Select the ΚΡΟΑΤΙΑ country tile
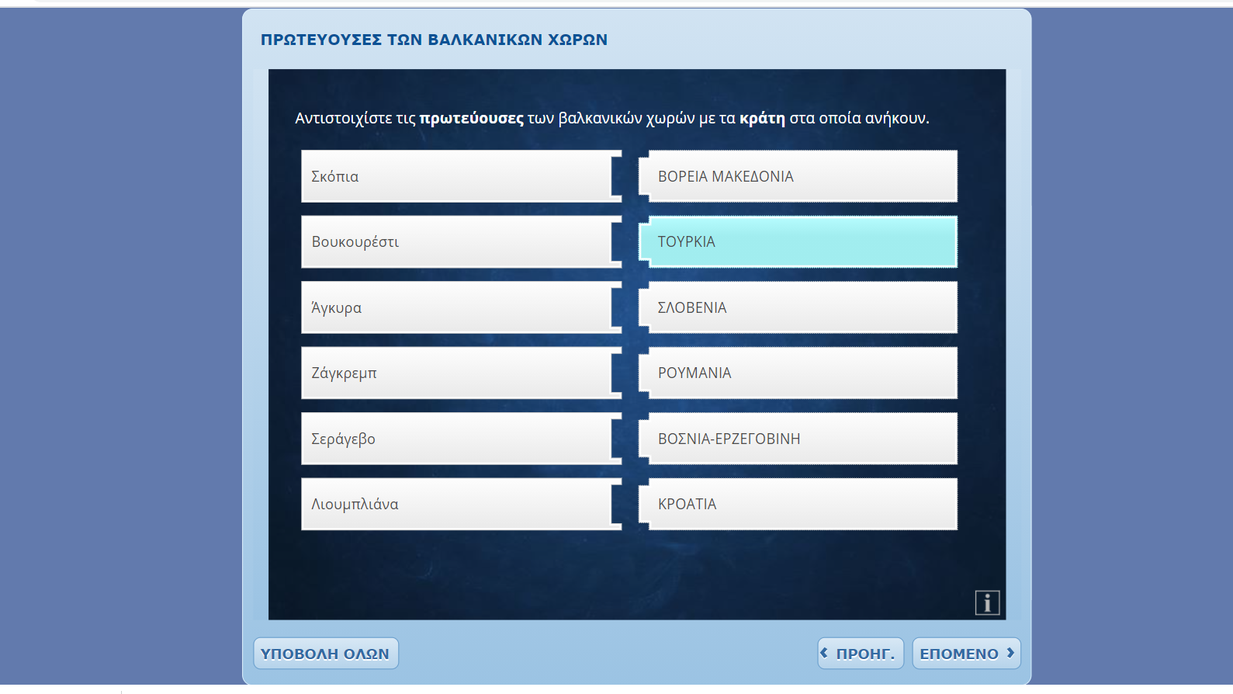 (799, 505)
